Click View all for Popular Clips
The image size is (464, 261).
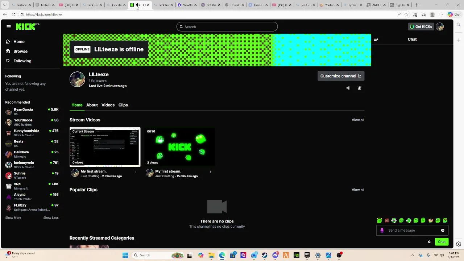(x=358, y=190)
